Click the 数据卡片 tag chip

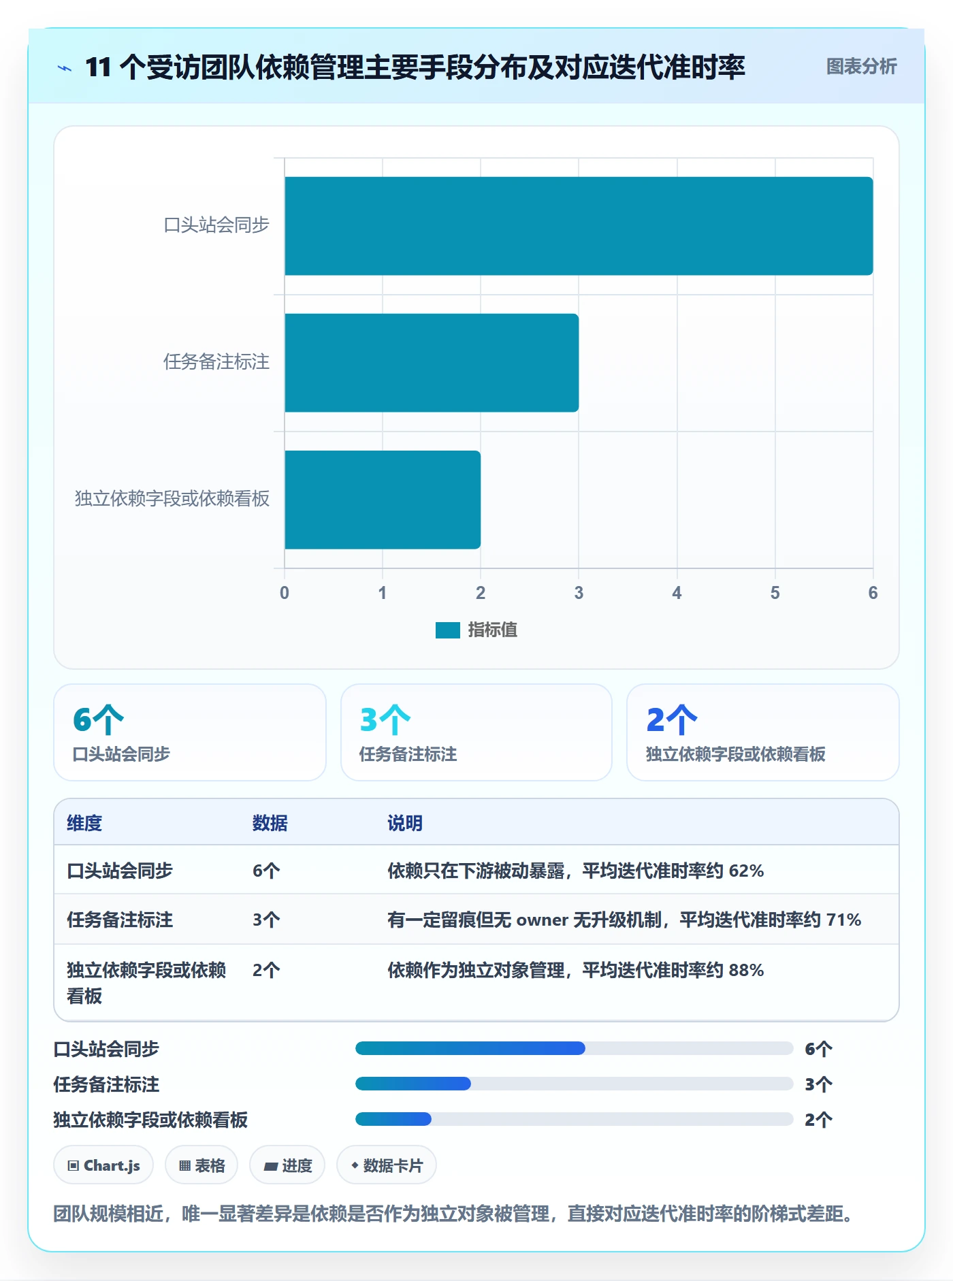pos(387,1165)
